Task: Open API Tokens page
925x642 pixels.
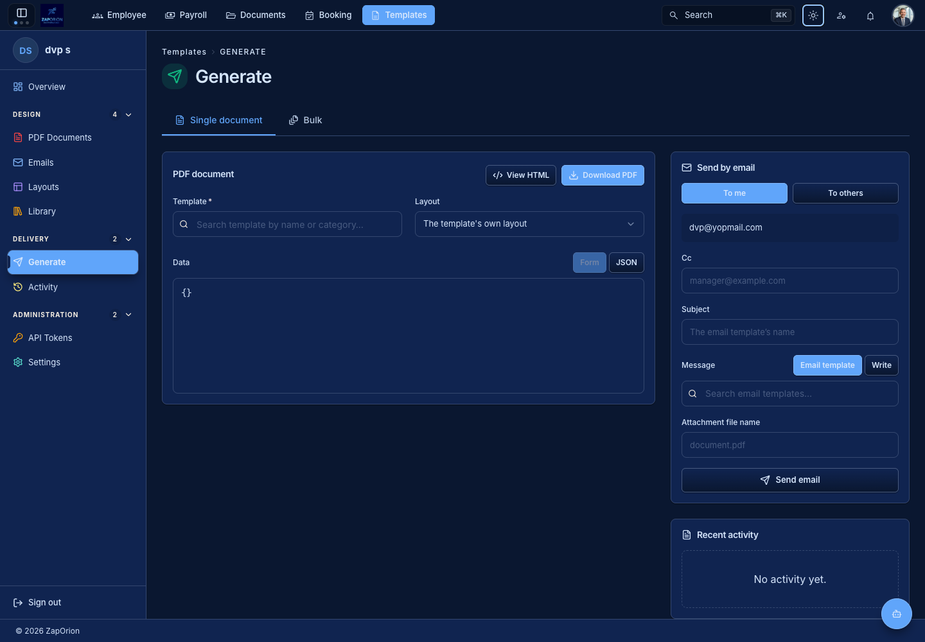Action: (73, 338)
